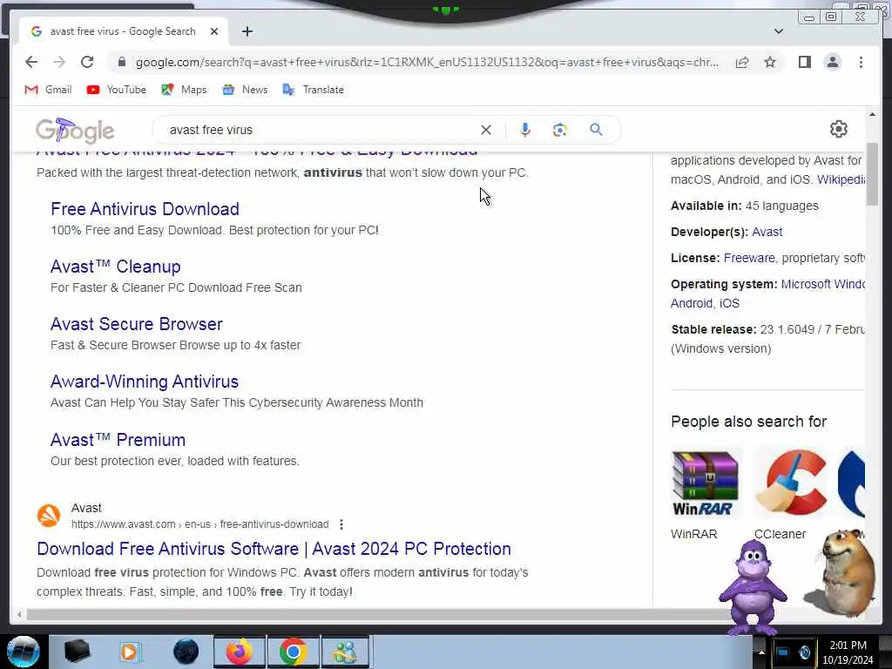
Task: Open the YouTube bookmark
Action: pos(117,90)
